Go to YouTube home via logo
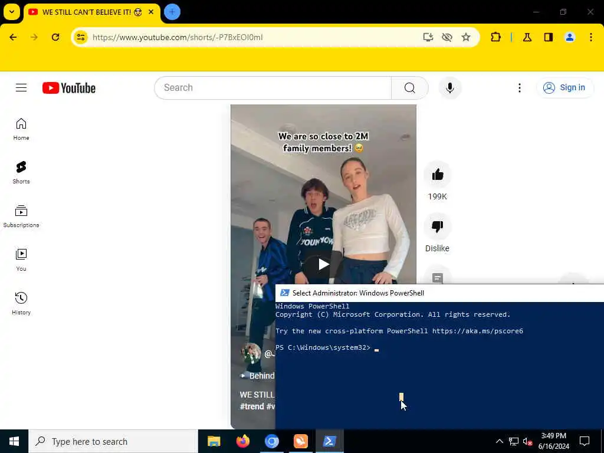Screen dimensions: 604x453 (69, 88)
